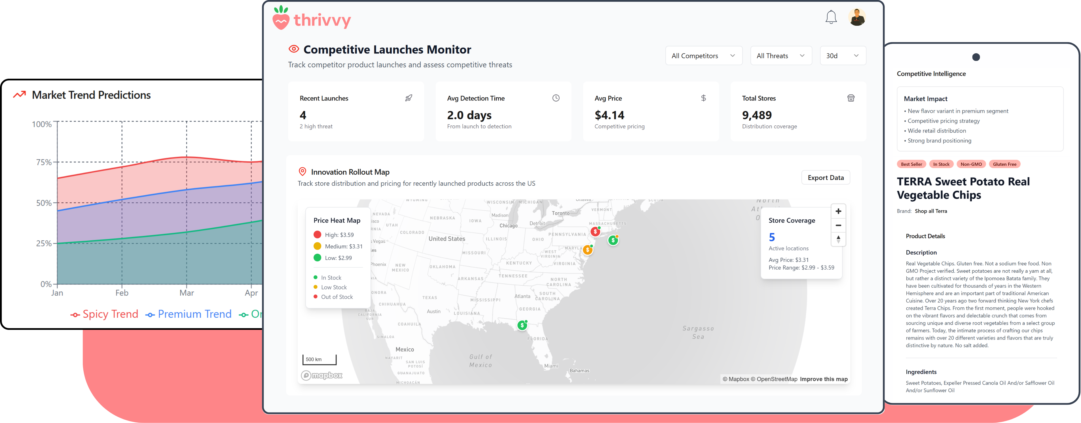Screen dimensions: 1081x423
Task: Click the In Stock tag on product panel
Action: coord(941,164)
